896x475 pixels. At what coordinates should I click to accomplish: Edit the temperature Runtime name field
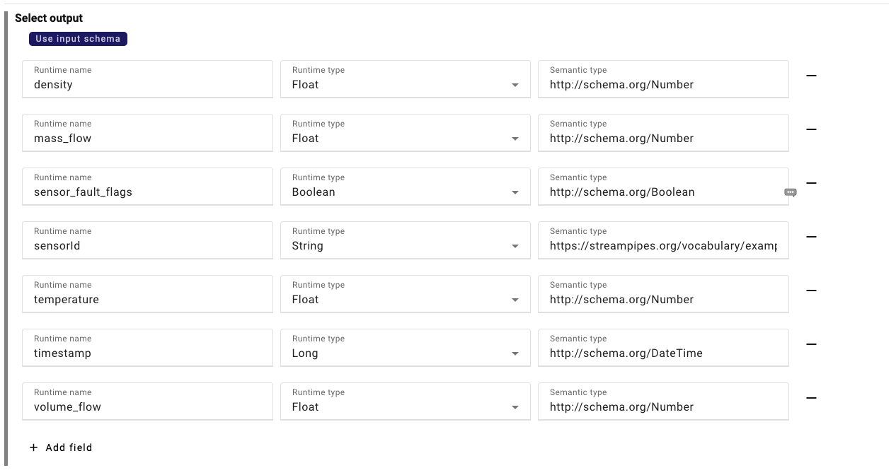point(147,300)
